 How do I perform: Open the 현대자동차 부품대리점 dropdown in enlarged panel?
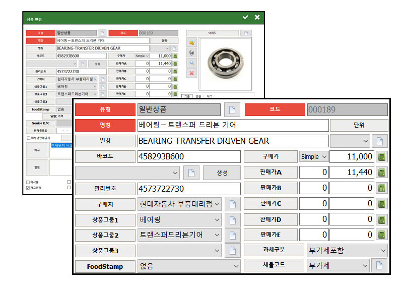click(179, 204)
